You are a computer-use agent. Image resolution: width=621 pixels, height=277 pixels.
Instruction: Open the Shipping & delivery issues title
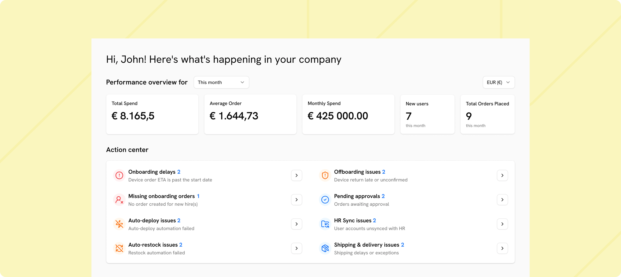[x=367, y=245]
